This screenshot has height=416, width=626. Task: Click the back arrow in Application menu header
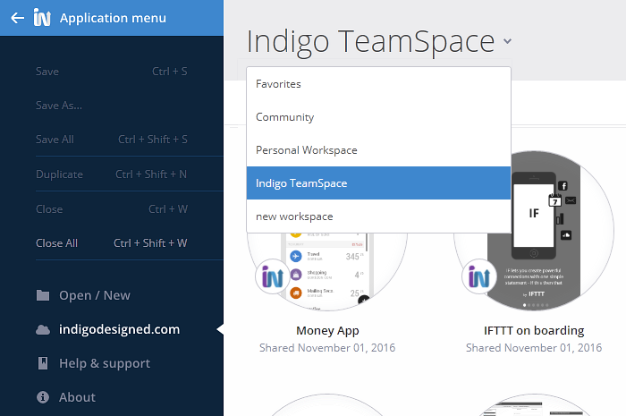(x=18, y=18)
